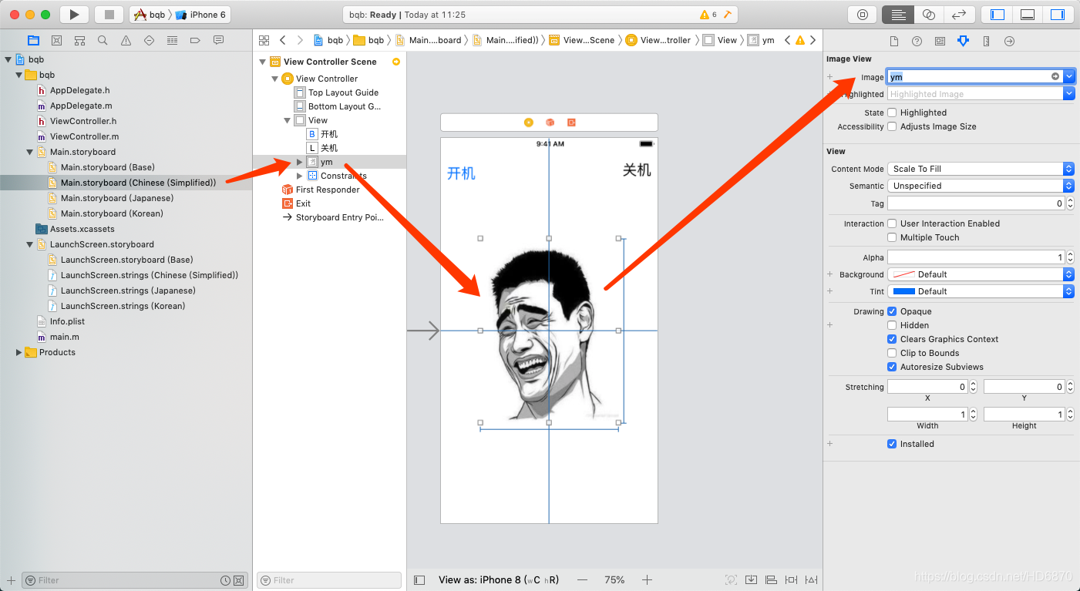
Task: Hide the Utilities pane
Action: pyautogui.click(x=1057, y=14)
